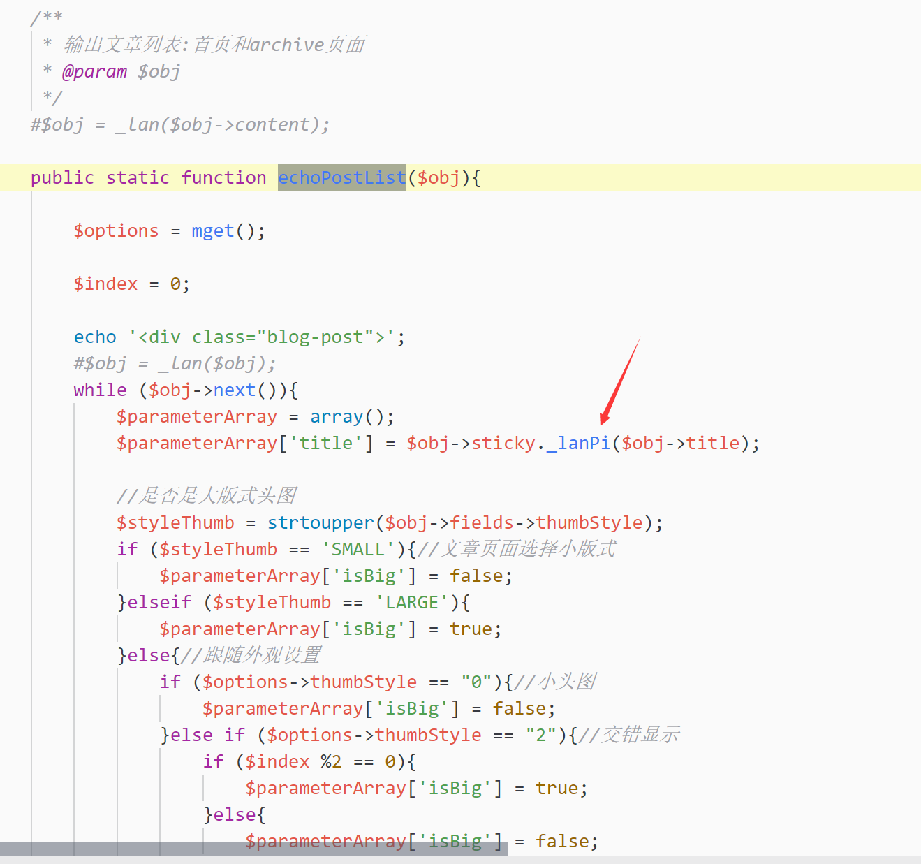Click the $index = 0 line

pos(132,284)
